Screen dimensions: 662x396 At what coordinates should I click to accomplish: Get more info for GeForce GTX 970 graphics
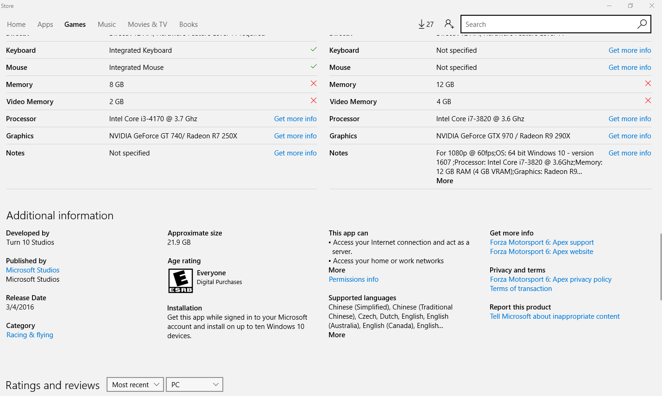point(630,136)
